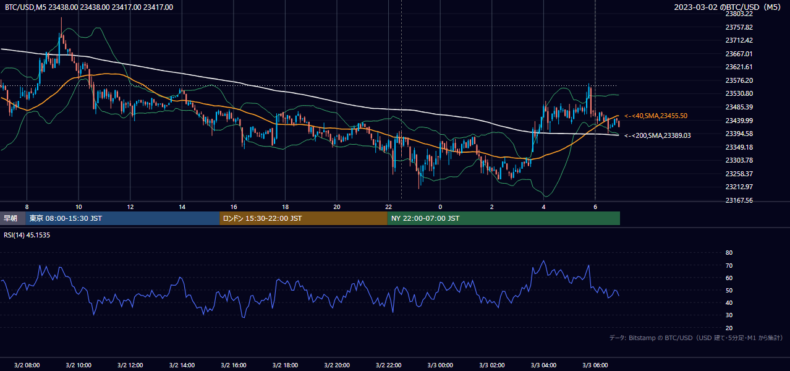The width and height of the screenshot is (790, 371).
Task: Click the 3/3 02:00 time label
Action: pyautogui.click(x=492, y=365)
